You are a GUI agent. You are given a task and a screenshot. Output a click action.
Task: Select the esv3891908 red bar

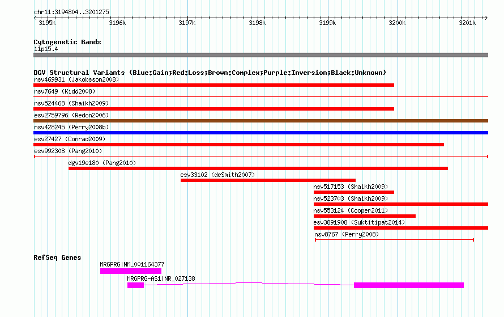pos(401,228)
